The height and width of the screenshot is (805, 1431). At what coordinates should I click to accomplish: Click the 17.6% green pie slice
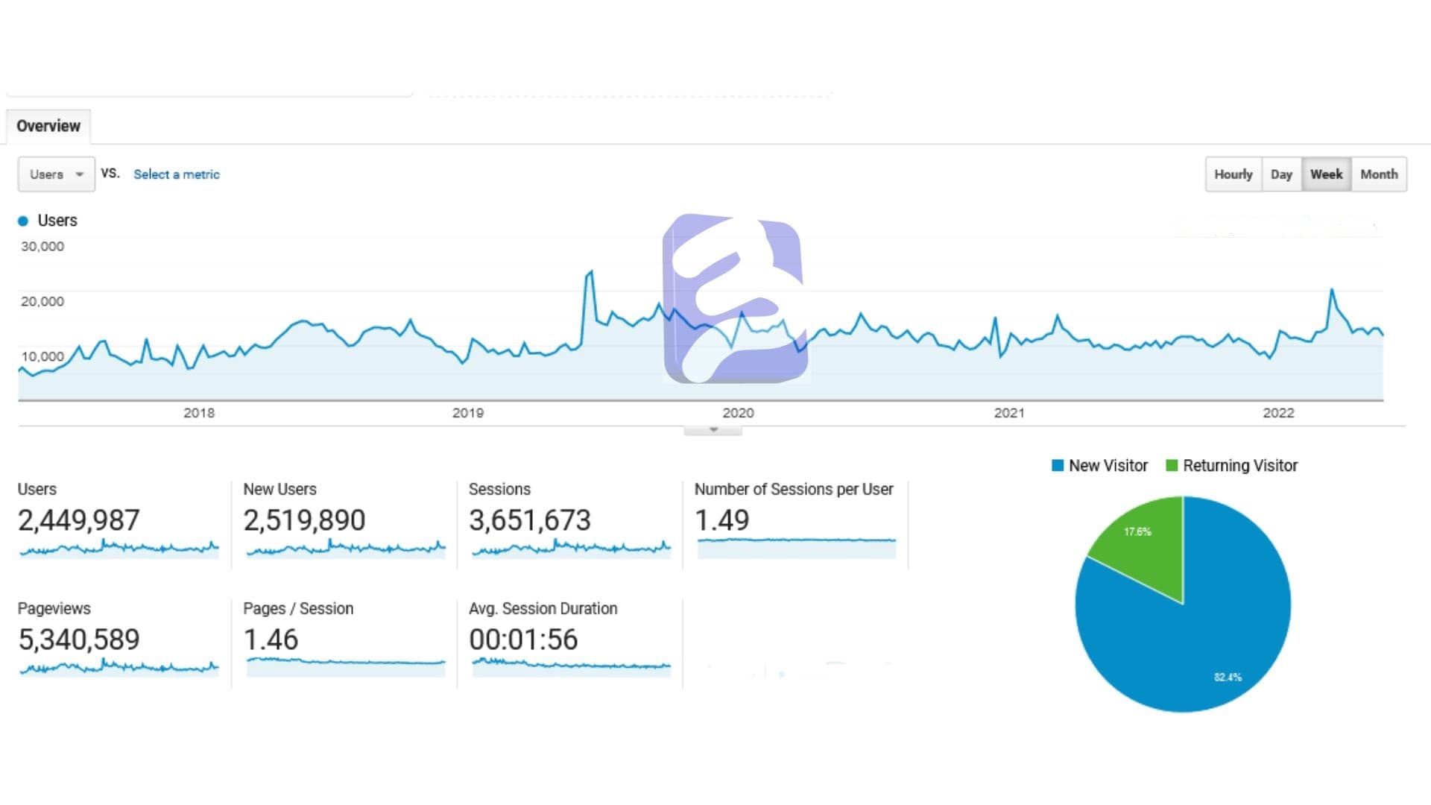tap(1144, 543)
